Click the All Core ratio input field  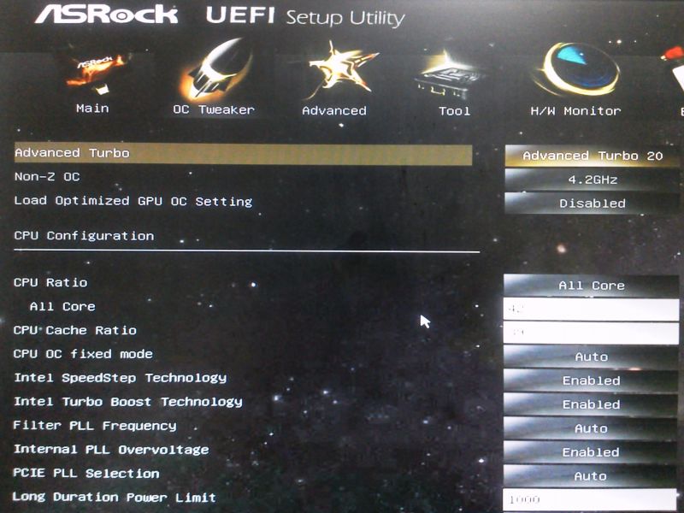coord(591,310)
